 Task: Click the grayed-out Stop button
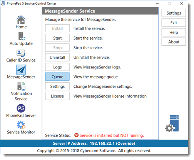pyautogui.click(x=57, y=48)
